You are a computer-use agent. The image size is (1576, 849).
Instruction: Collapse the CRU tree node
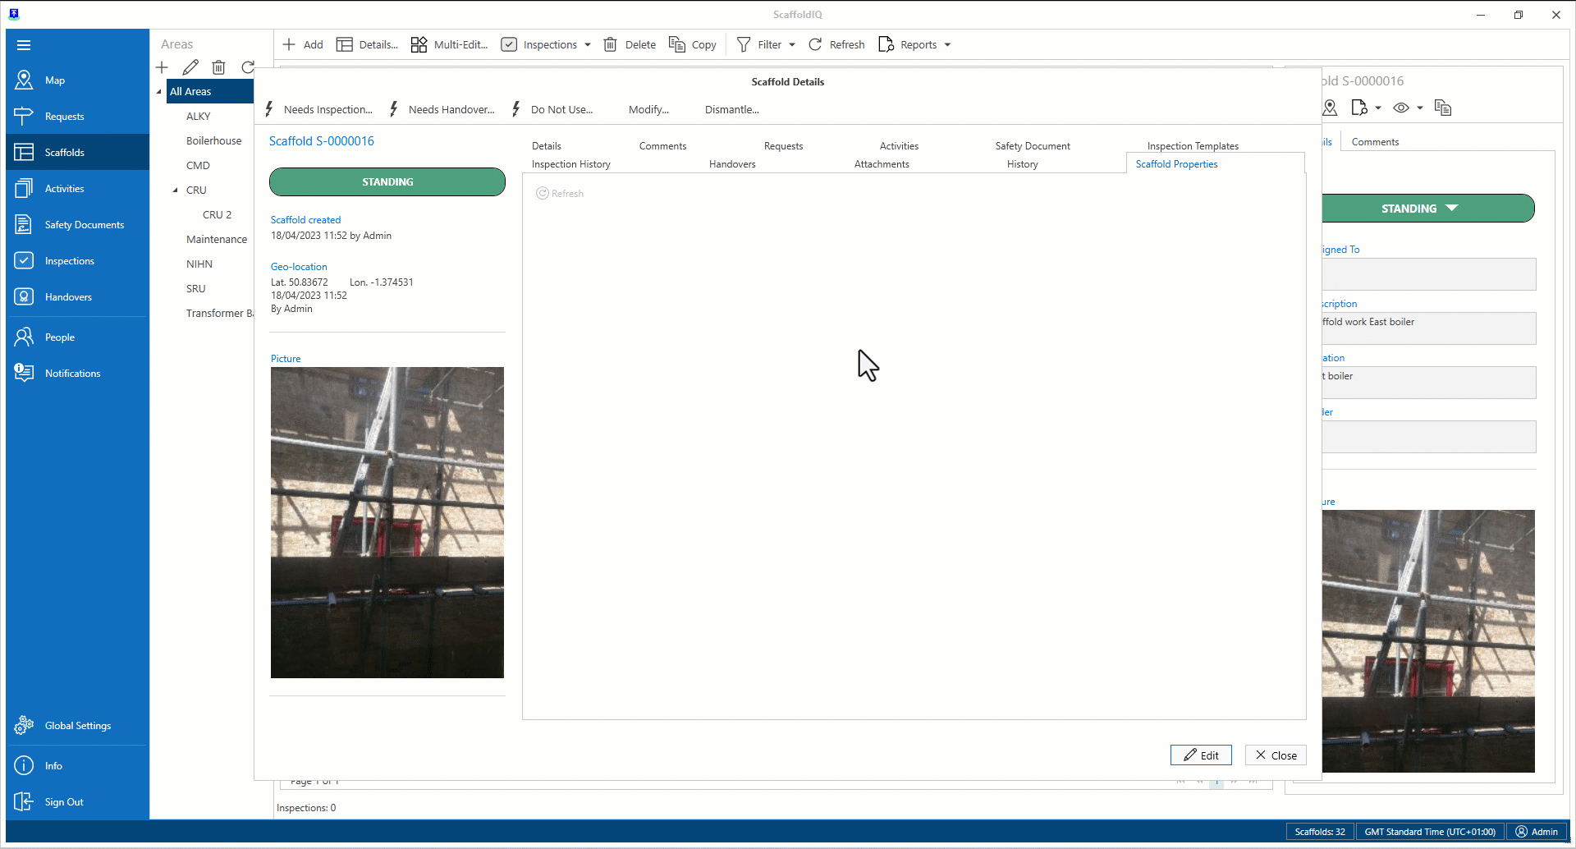point(175,190)
